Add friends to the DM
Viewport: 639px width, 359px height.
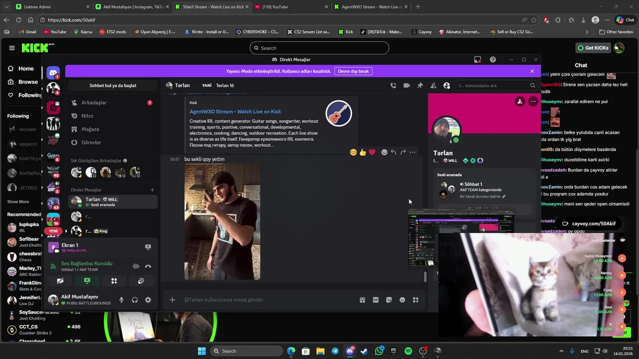coord(433,85)
